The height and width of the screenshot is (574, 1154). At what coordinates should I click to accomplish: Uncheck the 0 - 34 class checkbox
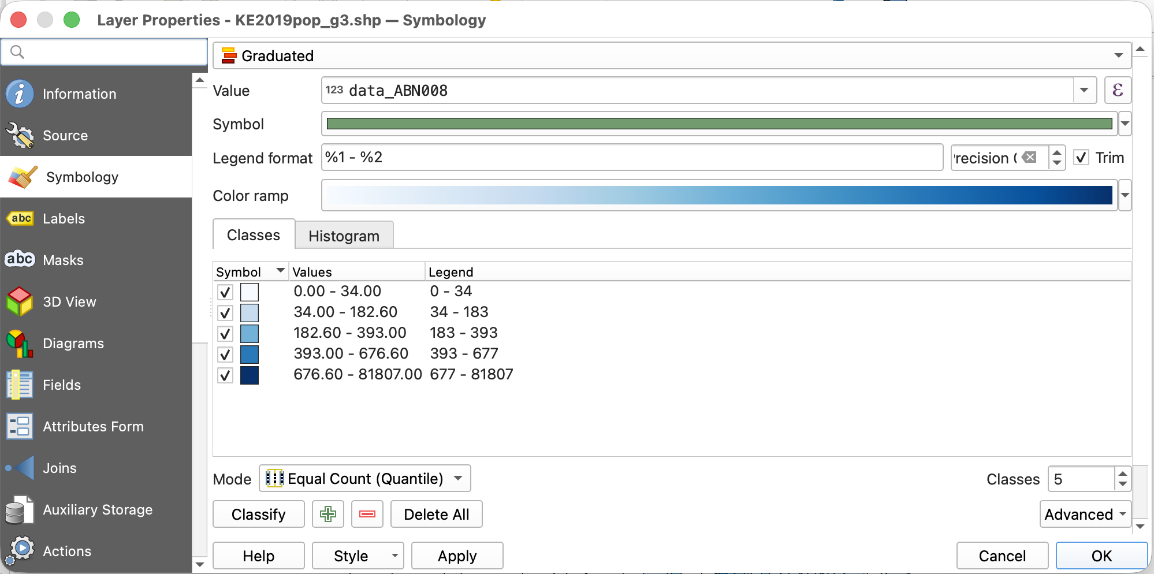coord(225,292)
